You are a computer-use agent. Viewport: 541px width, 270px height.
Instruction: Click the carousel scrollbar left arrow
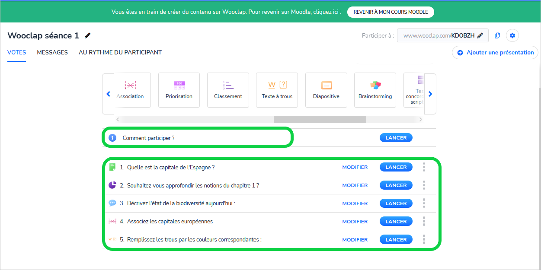(x=118, y=120)
